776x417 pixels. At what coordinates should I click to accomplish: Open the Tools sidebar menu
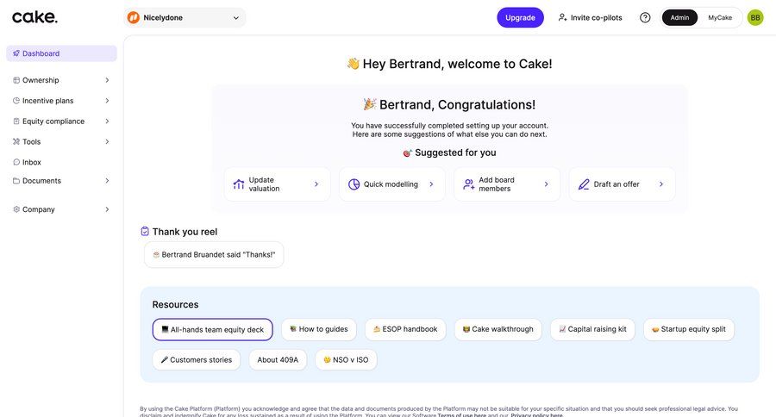click(x=60, y=141)
